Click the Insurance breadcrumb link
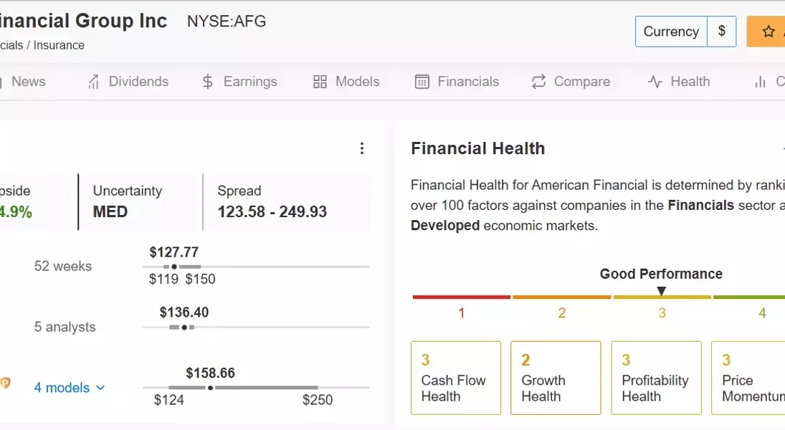Viewport: 785px width, 430px height. click(59, 45)
